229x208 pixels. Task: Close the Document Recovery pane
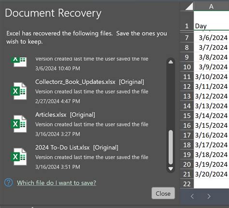[163, 193]
